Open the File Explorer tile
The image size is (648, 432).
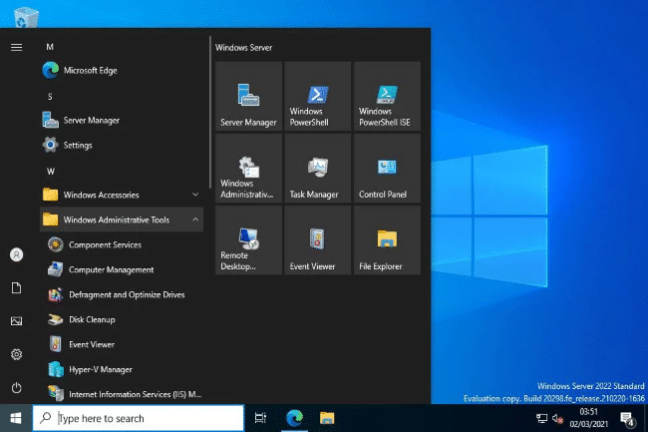click(387, 239)
